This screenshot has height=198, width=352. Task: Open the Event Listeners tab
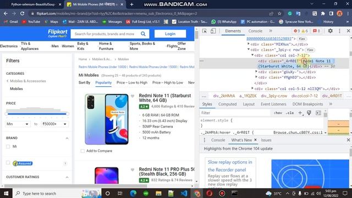273,104
